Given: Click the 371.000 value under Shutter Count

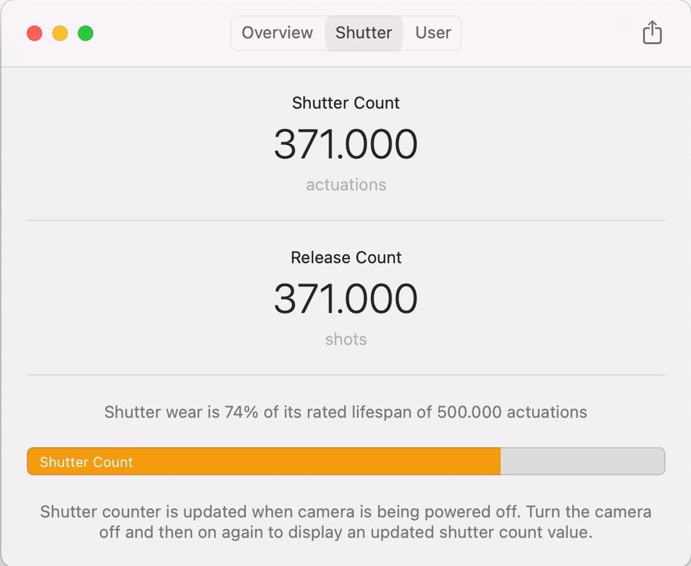Looking at the screenshot, I should click(345, 144).
